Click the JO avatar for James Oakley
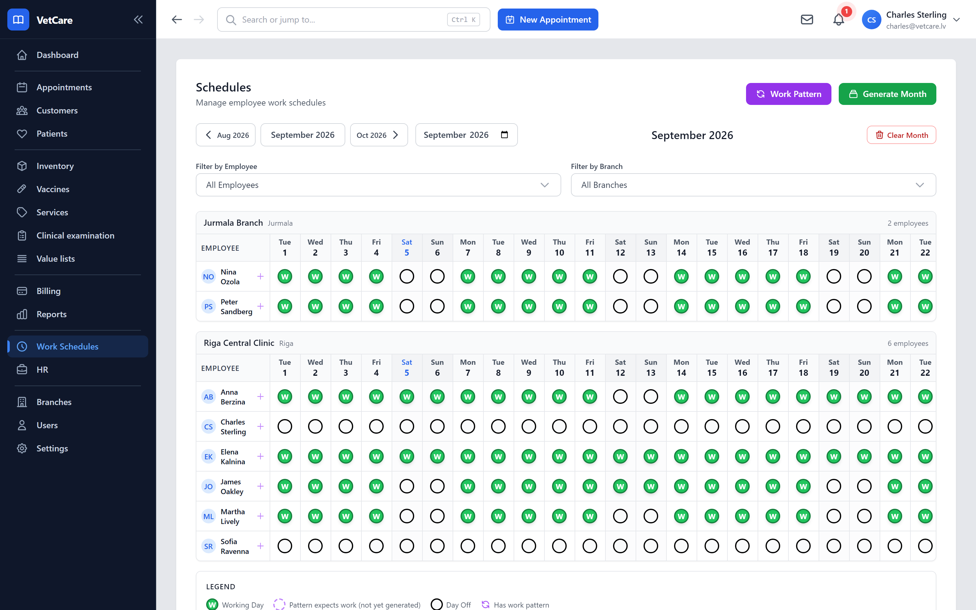 (209, 486)
